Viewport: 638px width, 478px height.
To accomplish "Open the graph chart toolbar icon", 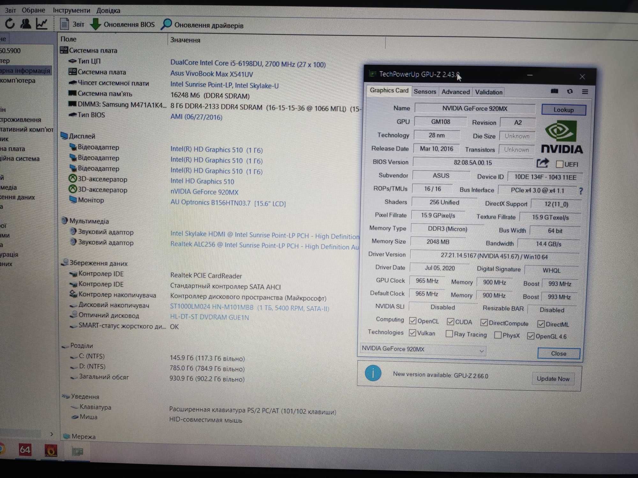I will 42,24.
